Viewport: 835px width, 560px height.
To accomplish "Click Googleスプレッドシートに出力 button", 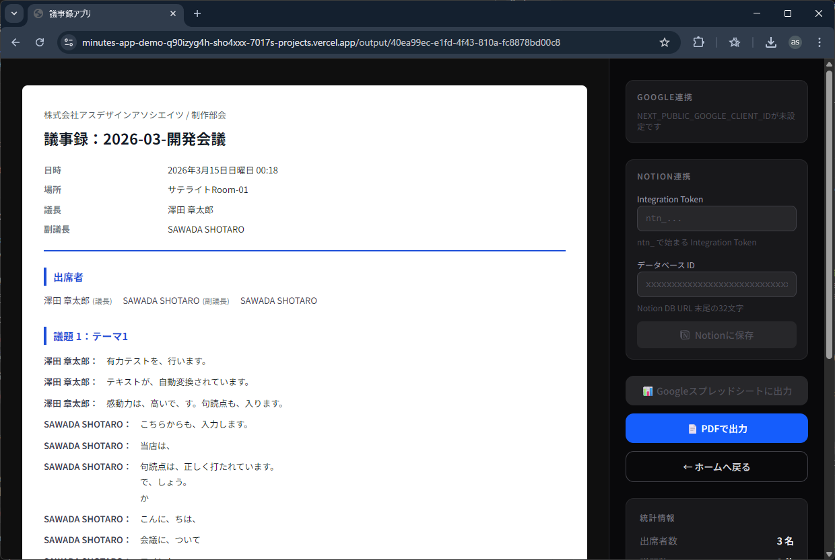I will tap(716, 391).
